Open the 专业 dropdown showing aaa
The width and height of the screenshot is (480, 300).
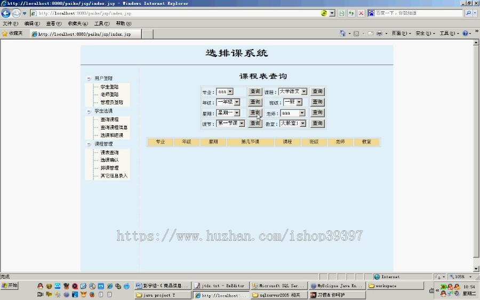pos(225,92)
